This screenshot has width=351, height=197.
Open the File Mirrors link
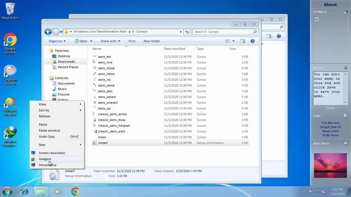[x=330, y=123]
